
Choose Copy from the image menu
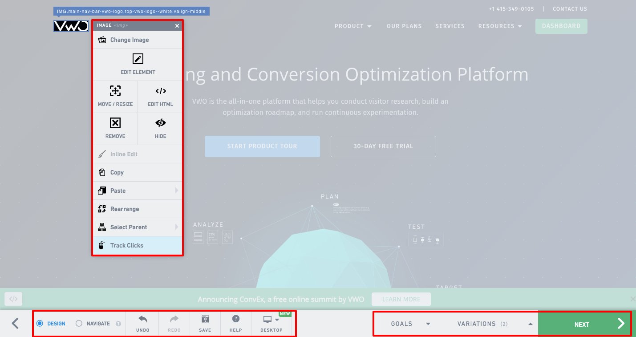(138, 172)
